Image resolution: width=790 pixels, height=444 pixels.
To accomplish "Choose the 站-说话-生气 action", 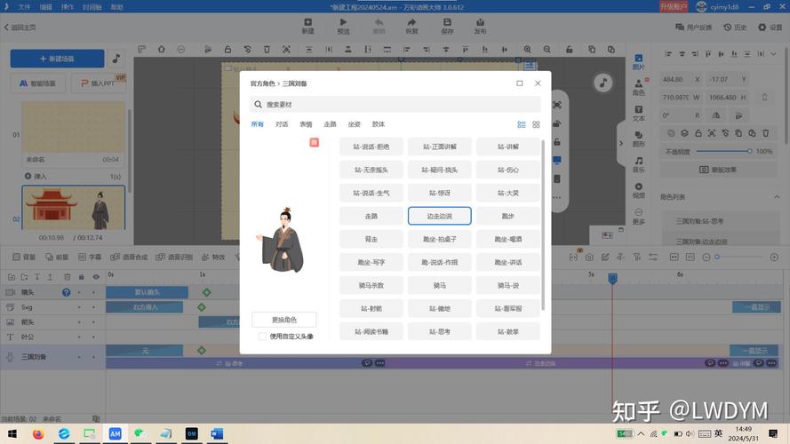I will [371, 193].
